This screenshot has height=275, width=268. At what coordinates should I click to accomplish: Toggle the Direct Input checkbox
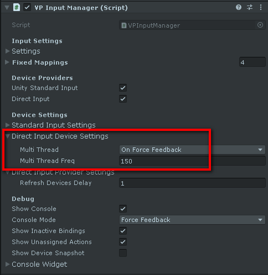pyautogui.click(x=123, y=99)
